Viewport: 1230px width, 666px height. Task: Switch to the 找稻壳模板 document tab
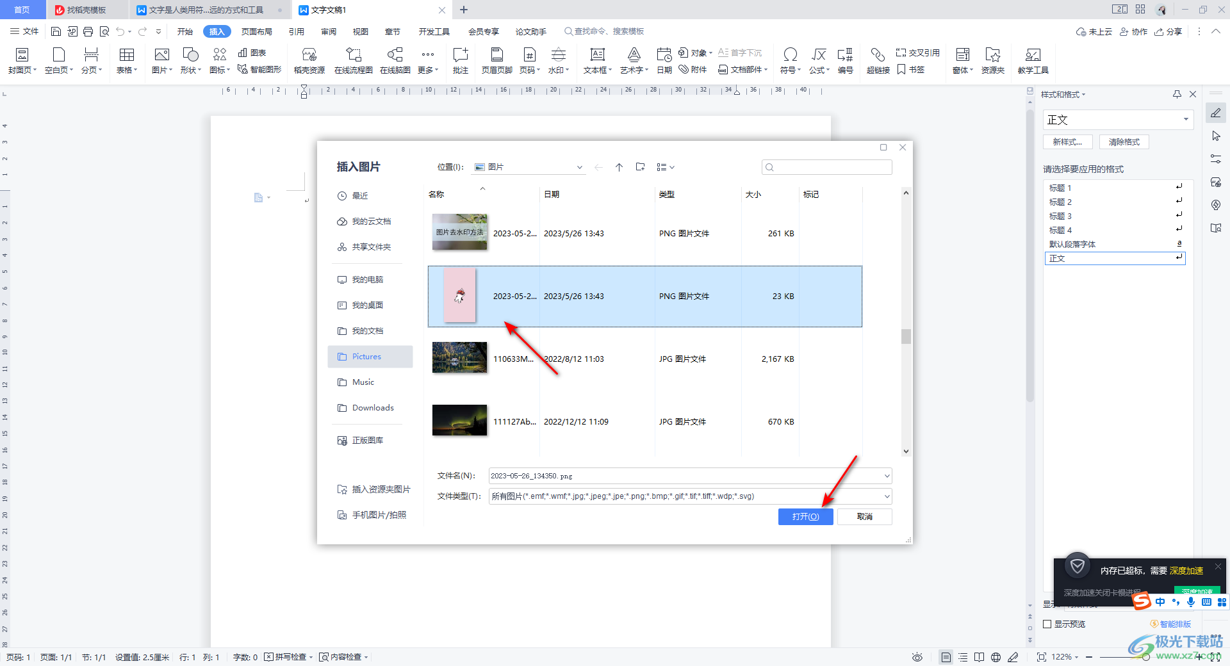(x=86, y=10)
